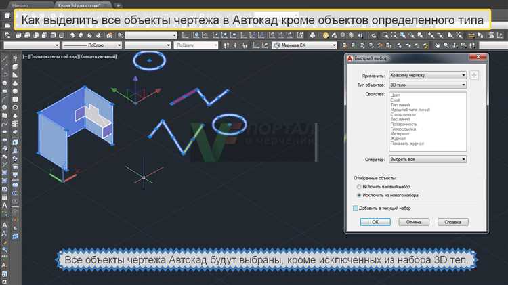Image resolution: width=508 pixels, height=285 pixels.
Task: Select the Line tool in Draw toolbar
Action: click(x=5, y=59)
